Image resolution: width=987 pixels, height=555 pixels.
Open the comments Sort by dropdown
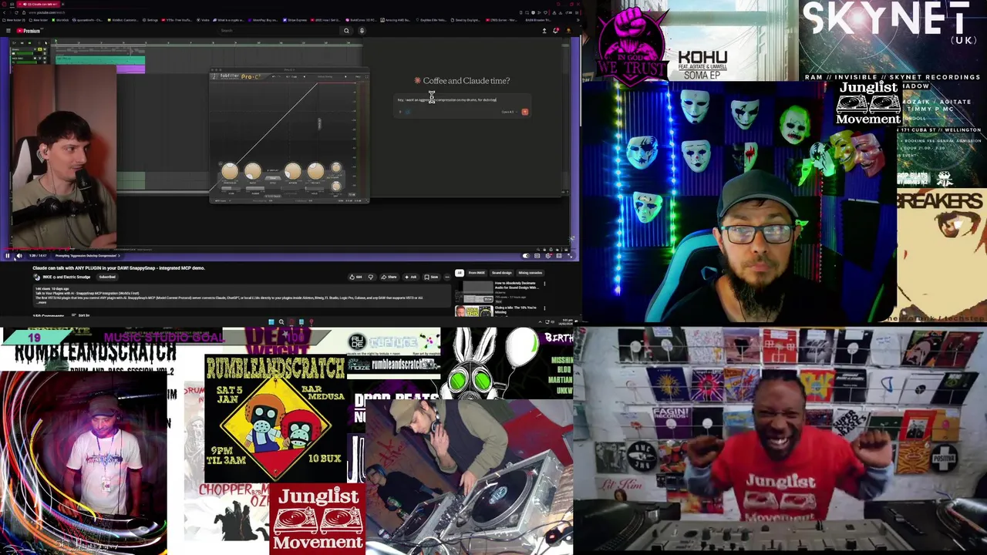click(80, 315)
